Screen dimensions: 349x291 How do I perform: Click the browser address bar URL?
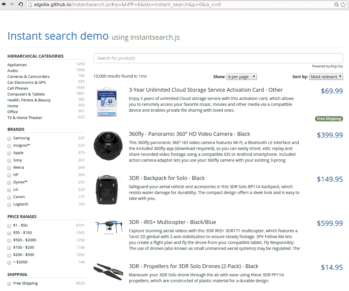click(127, 4)
